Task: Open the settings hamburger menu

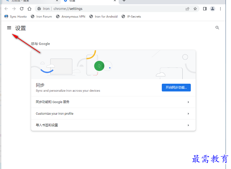Action: pos(9,27)
